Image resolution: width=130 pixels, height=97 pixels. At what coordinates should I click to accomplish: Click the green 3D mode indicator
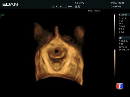tap(3, 15)
